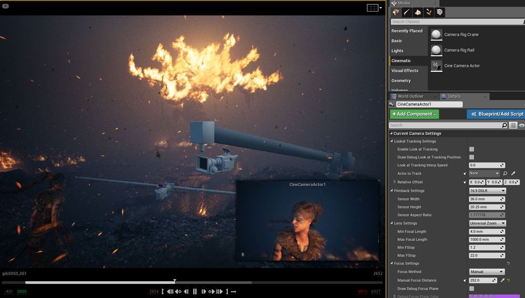Pause the sequence playback

(195, 292)
